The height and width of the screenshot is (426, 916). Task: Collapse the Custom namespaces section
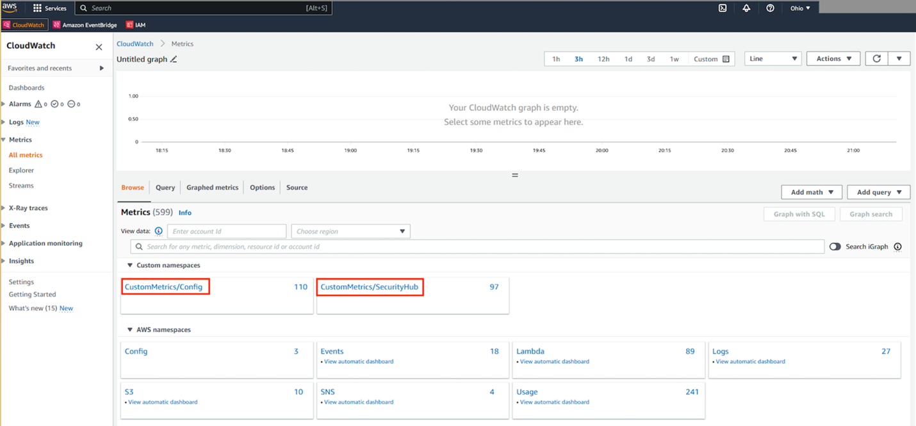click(x=129, y=265)
